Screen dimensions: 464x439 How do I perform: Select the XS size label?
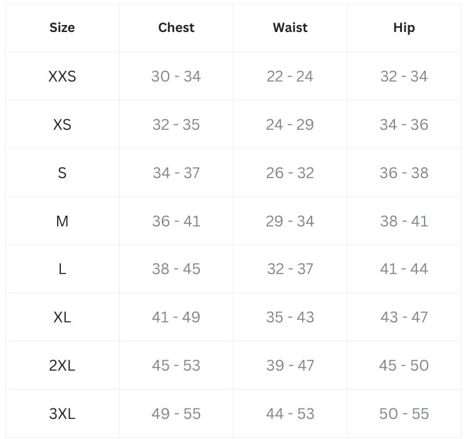62,125
